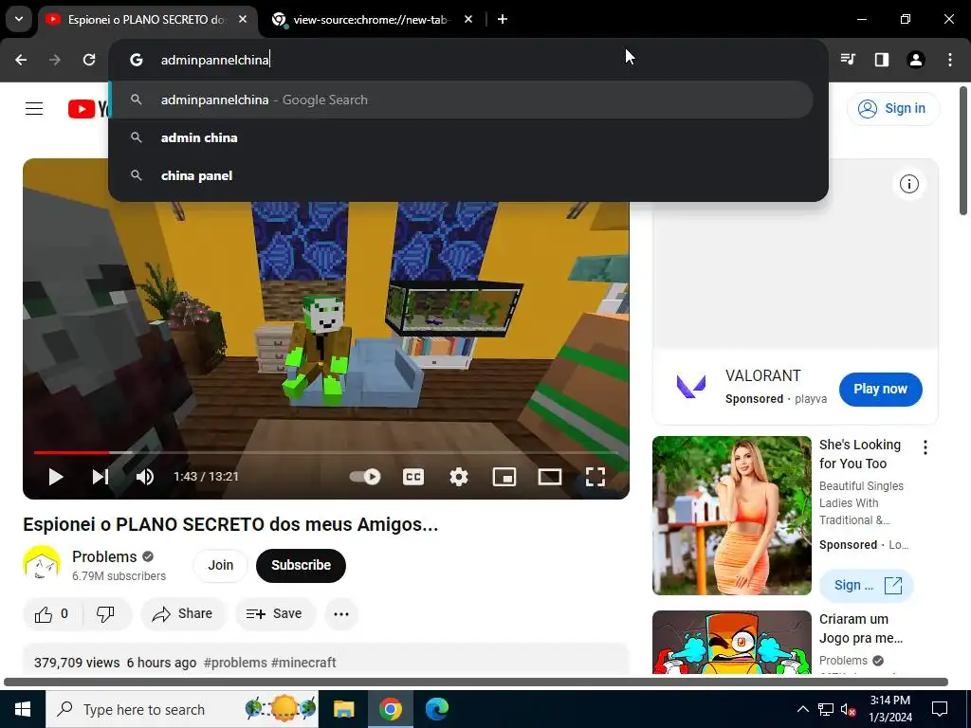Screen dimensions: 971x728
Task: Switch to the view-source:chrome://new-tab tab
Action: click(x=370, y=20)
